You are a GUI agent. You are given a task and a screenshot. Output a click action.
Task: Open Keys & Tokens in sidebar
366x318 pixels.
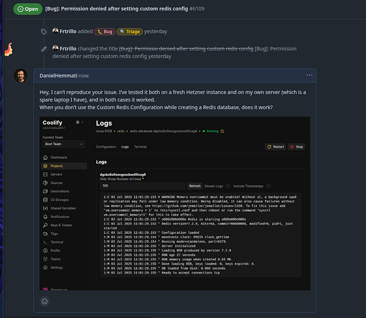[x=62, y=225]
